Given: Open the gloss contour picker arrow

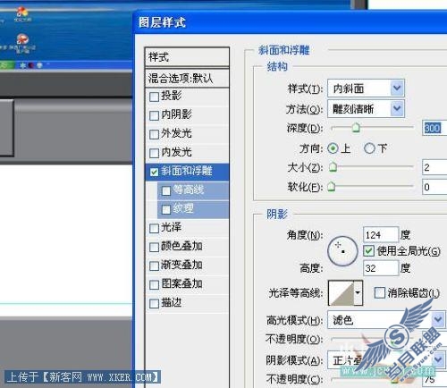Looking at the screenshot, I should [x=358, y=293].
